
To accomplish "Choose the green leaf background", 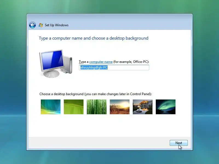I will click(74, 107).
